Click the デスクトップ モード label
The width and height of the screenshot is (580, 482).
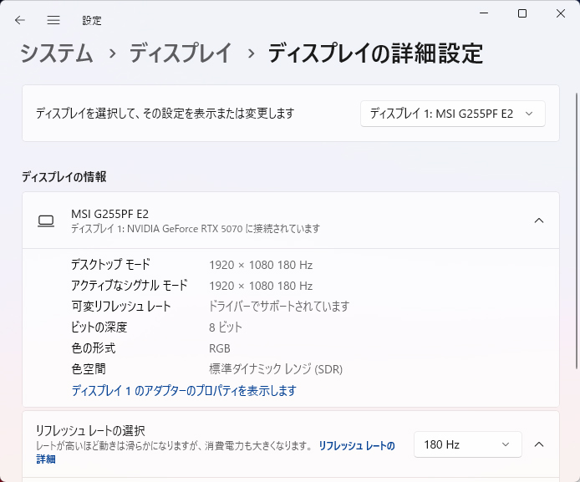(x=110, y=265)
